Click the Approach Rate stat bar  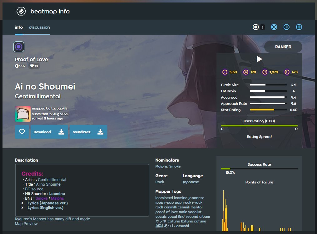click(x=268, y=104)
